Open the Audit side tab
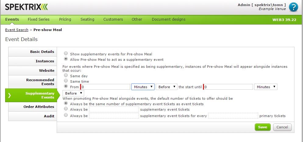303x142 pixels. pos(32,116)
